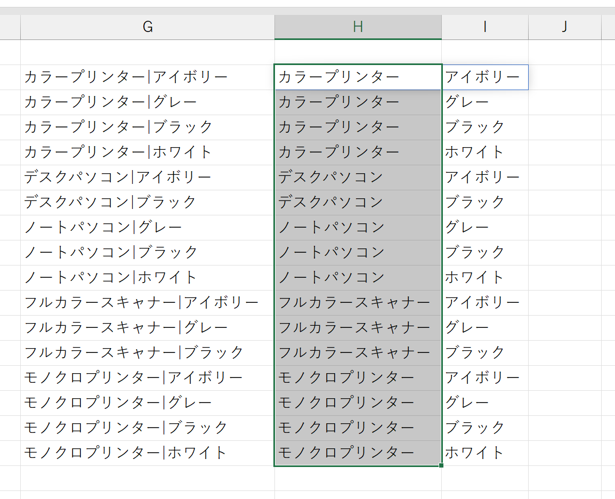Image resolution: width=615 pixels, height=499 pixels.
Task: Select グレー in モノクロプリンター|グレー row
Action: [x=485, y=403]
